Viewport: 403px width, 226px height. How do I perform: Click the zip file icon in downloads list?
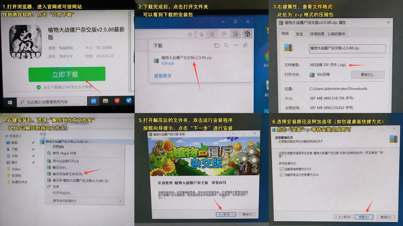tap(156, 61)
